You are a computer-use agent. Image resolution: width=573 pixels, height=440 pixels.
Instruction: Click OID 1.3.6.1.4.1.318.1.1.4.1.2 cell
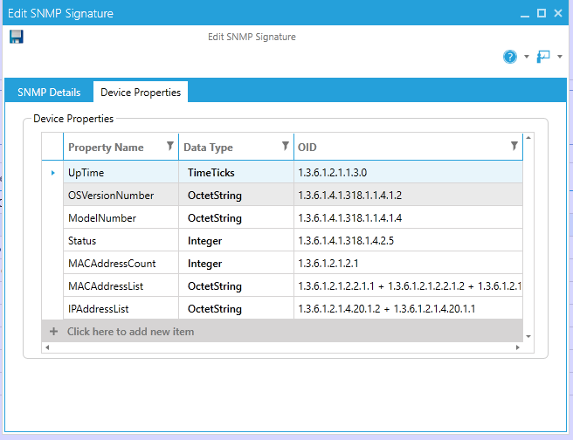point(408,195)
